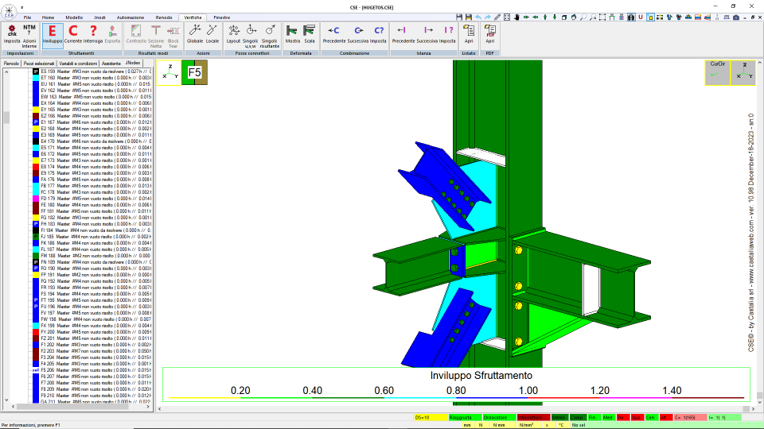Click the Interroga question mark tool

point(93,34)
